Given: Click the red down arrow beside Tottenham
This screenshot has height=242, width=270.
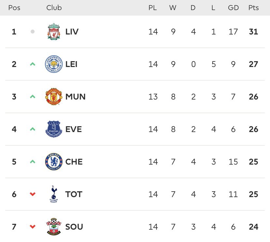Looking at the screenshot, I should [x=33, y=194].
